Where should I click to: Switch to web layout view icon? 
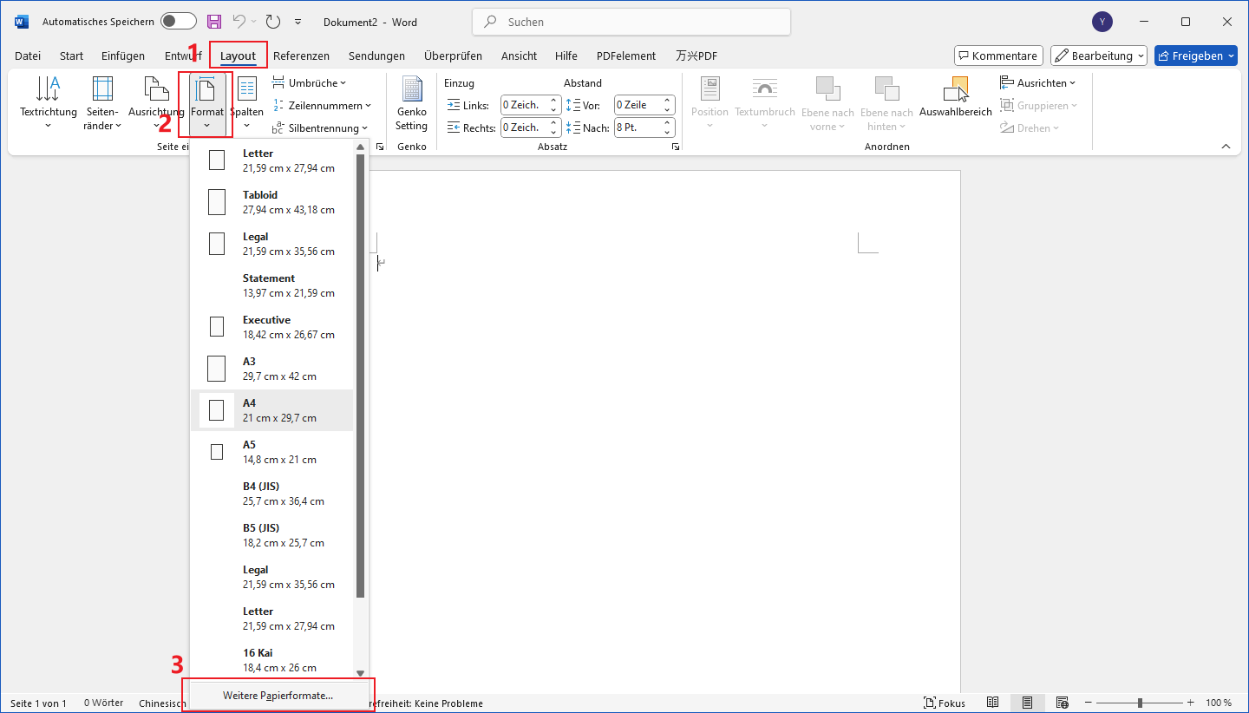[1062, 703]
